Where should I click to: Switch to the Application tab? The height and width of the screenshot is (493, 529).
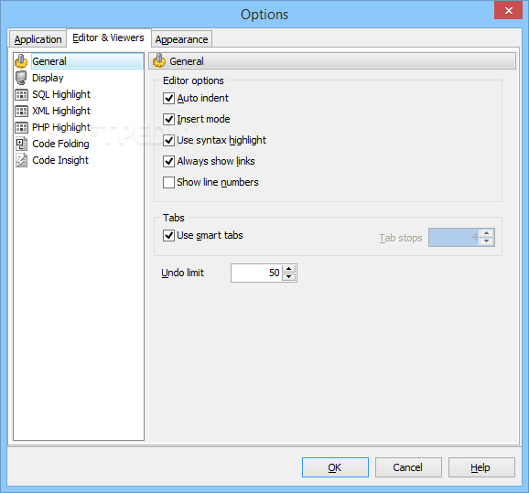[x=38, y=39]
